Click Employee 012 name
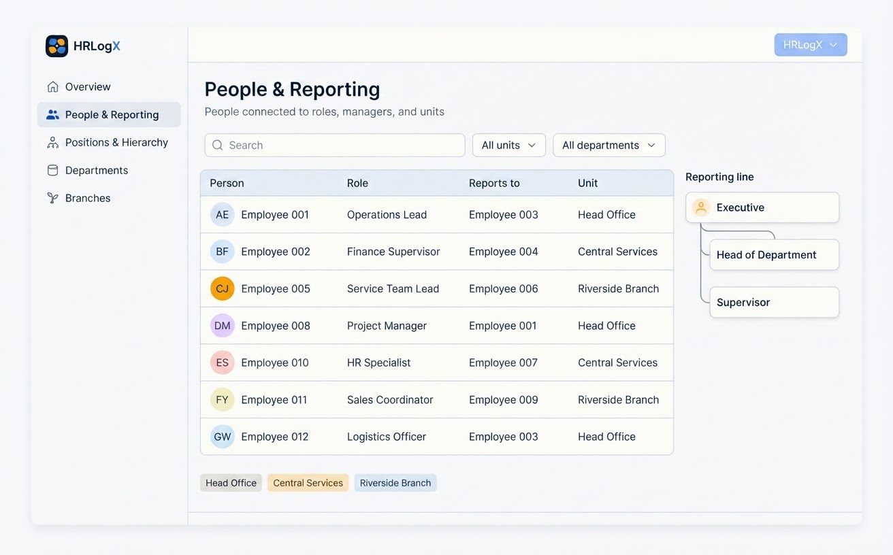The width and height of the screenshot is (893, 555). coord(275,437)
